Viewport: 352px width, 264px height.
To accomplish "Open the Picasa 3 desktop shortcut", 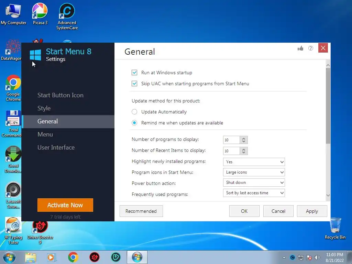I will 40,14.
